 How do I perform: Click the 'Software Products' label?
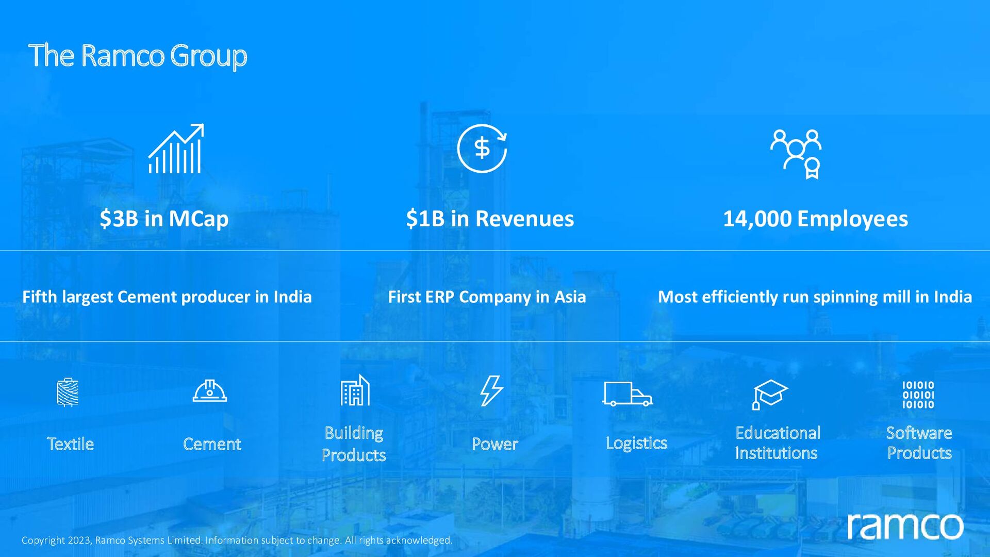[x=919, y=443]
